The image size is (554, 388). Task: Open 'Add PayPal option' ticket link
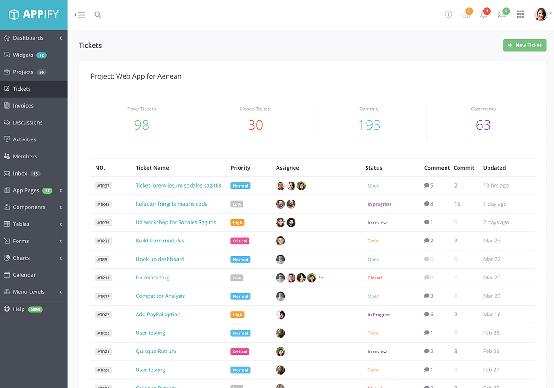[158, 315]
